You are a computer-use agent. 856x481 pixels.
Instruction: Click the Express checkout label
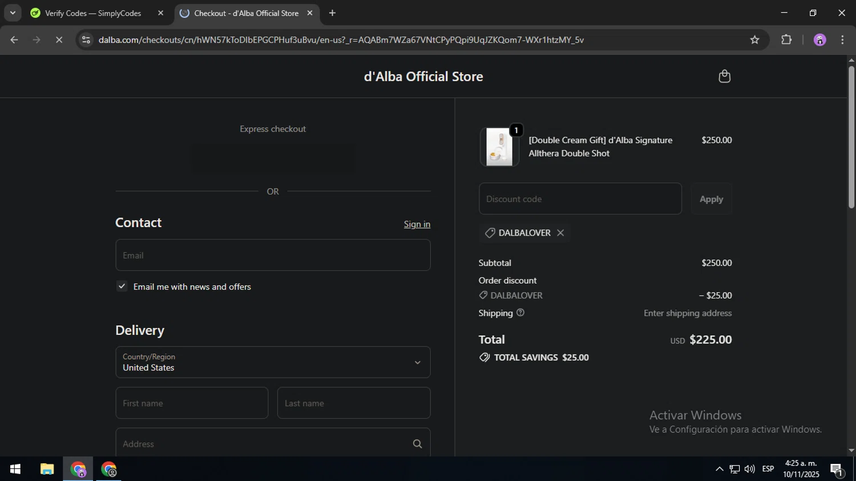tap(273, 129)
